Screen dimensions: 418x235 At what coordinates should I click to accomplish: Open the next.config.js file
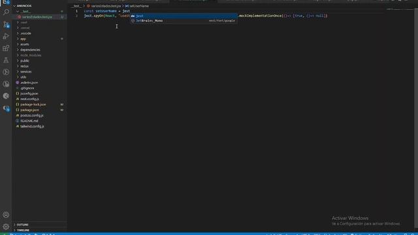(x=29, y=99)
